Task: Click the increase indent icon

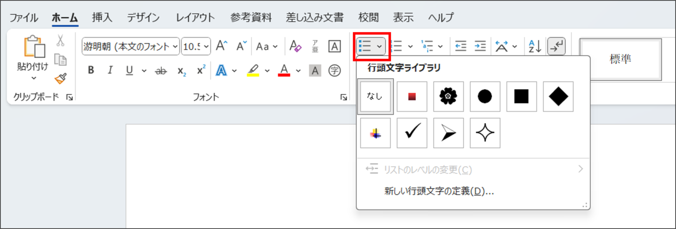Action: 480,46
